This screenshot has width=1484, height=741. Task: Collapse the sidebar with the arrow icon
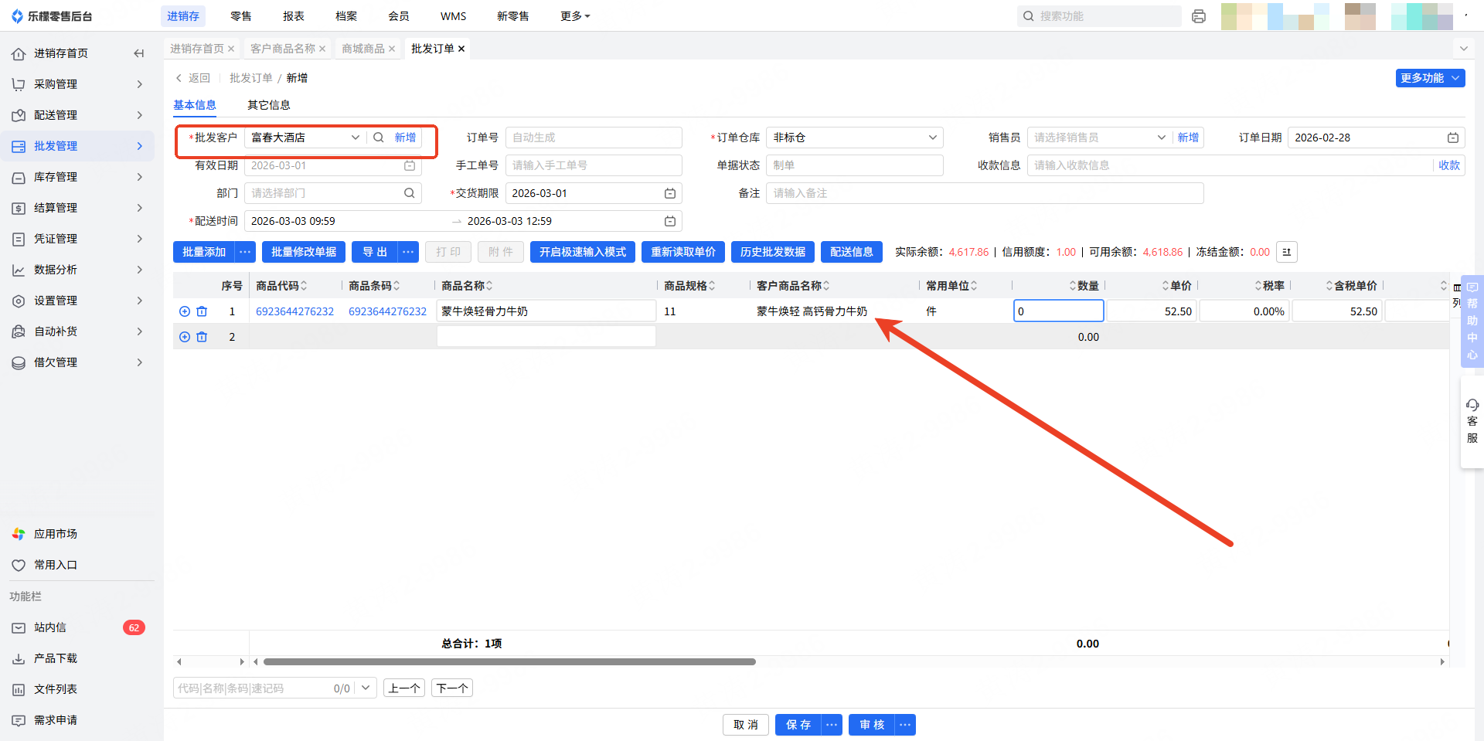[139, 53]
